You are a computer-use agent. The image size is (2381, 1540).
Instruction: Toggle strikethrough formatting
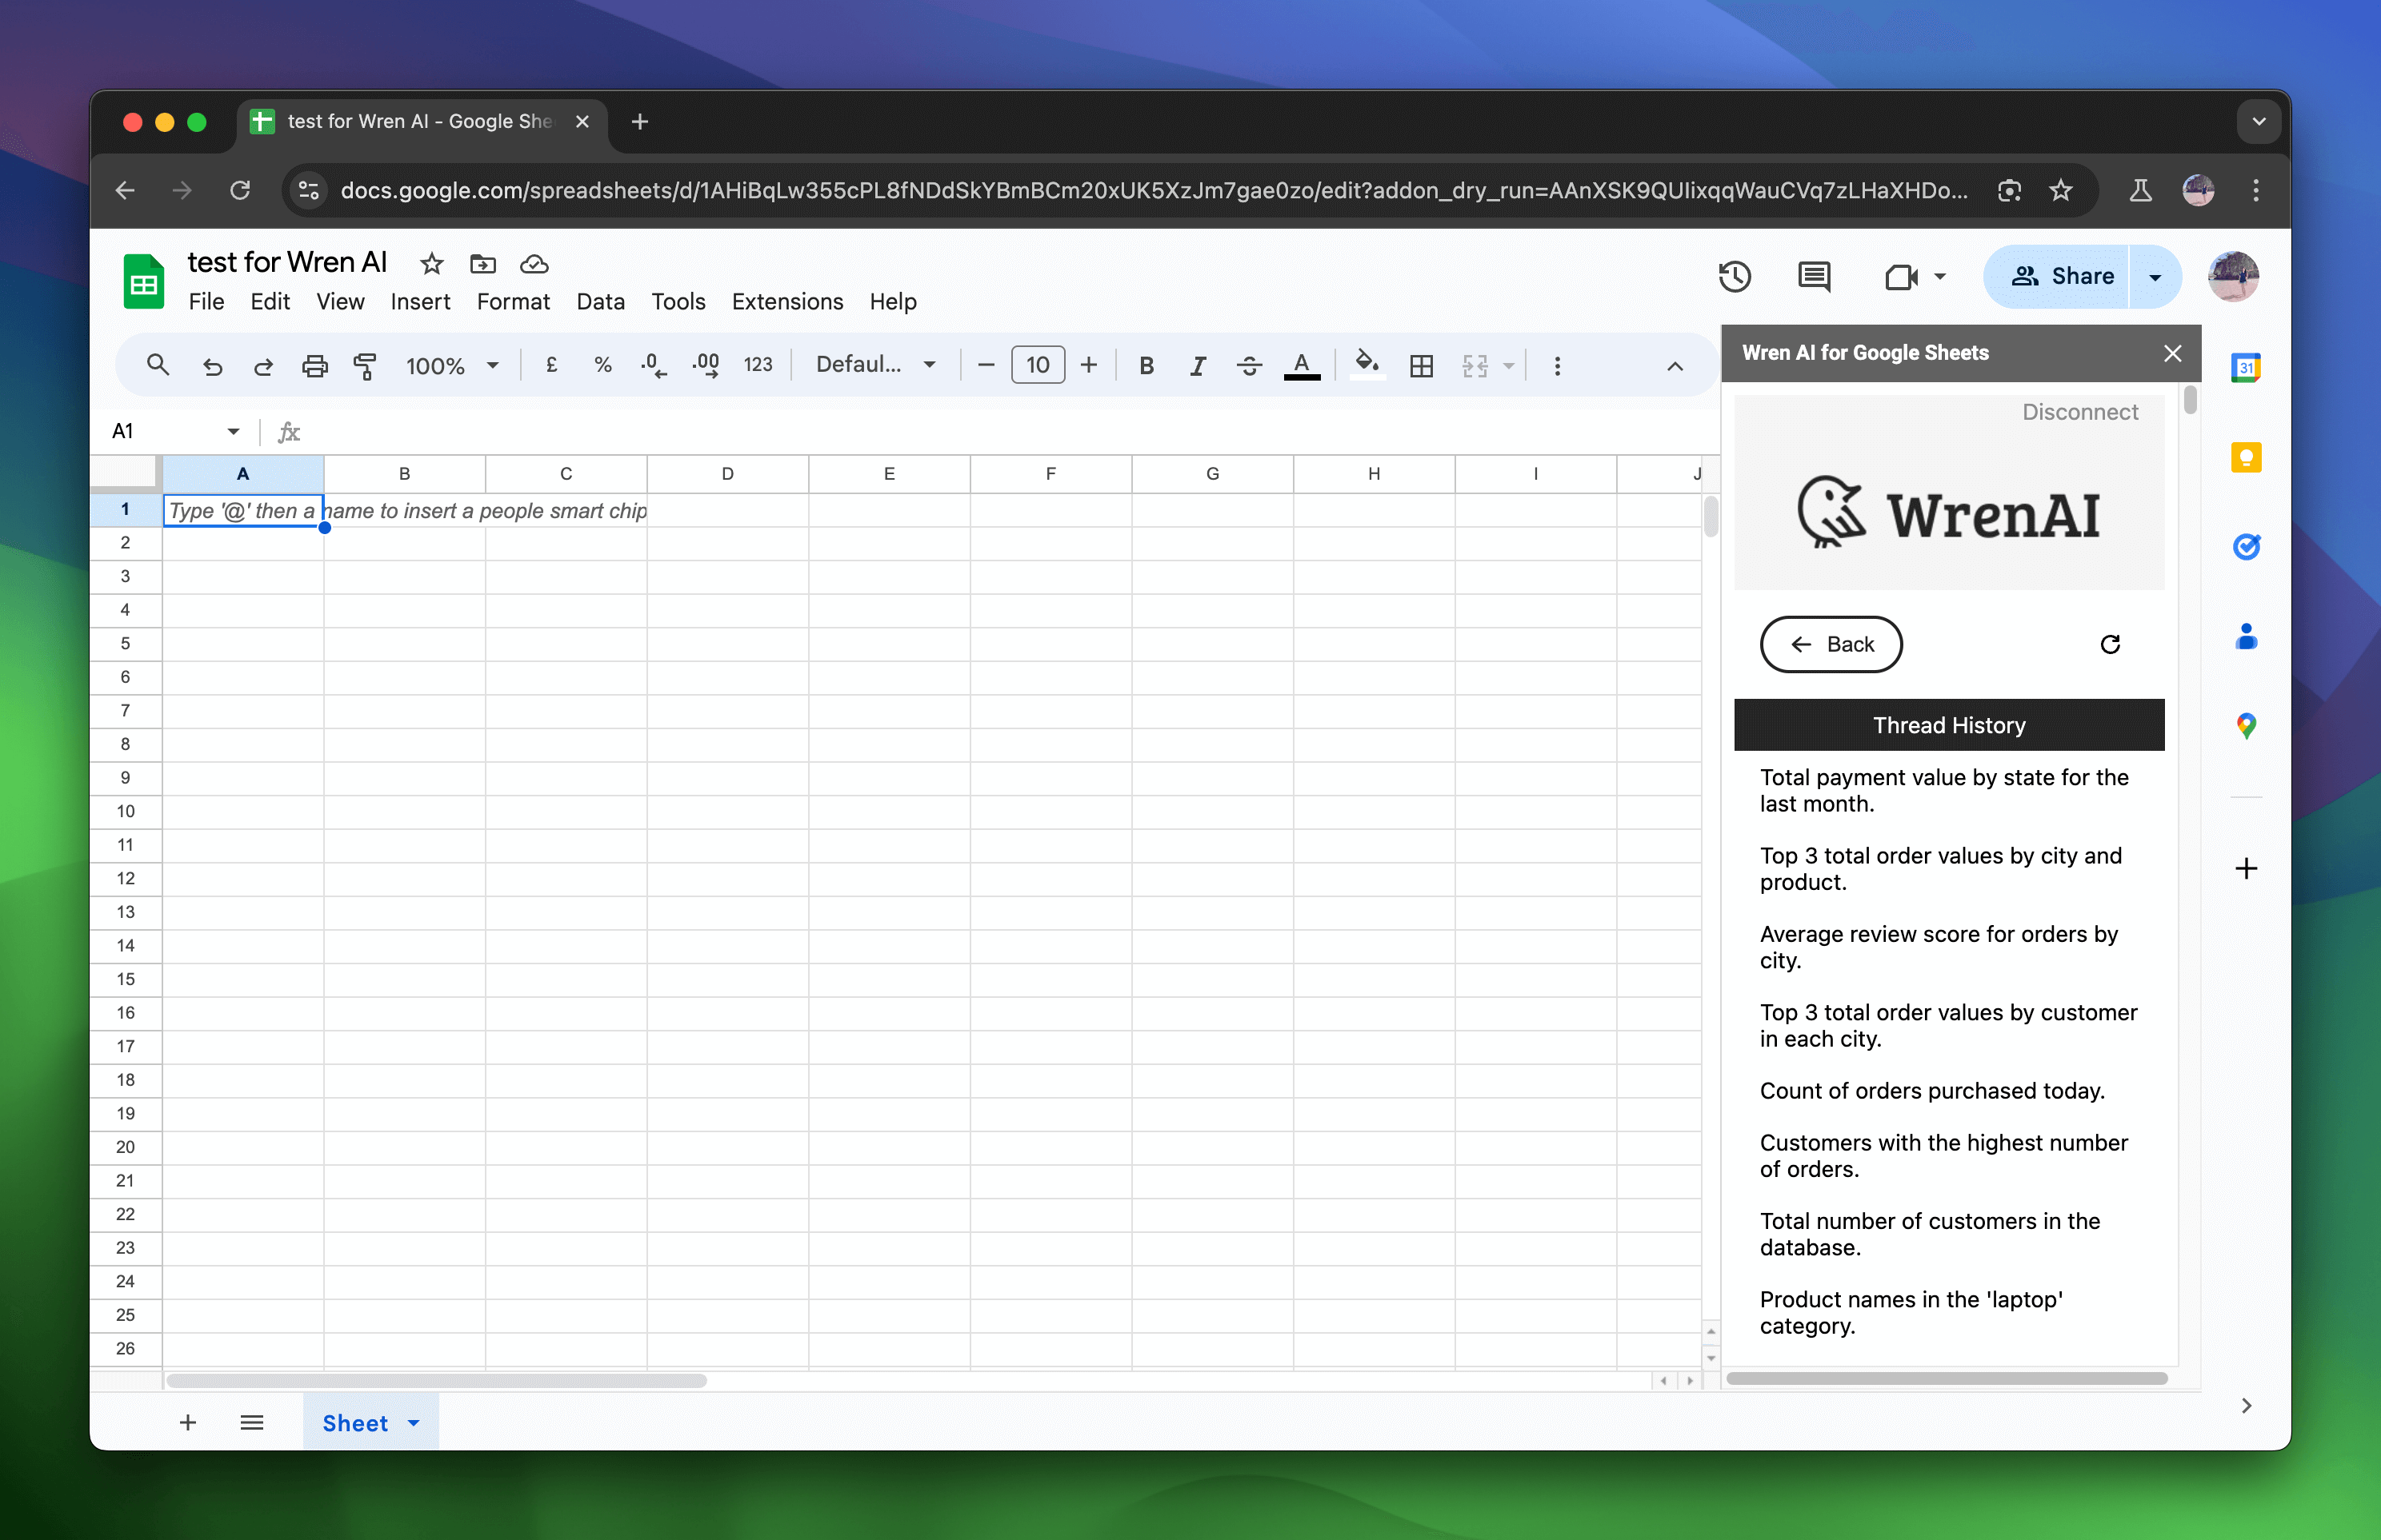pos(1249,366)
